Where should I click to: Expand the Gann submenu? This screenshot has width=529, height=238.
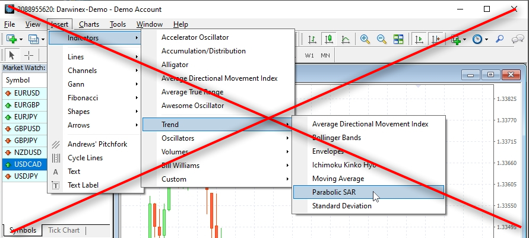[x=96, y=84]
